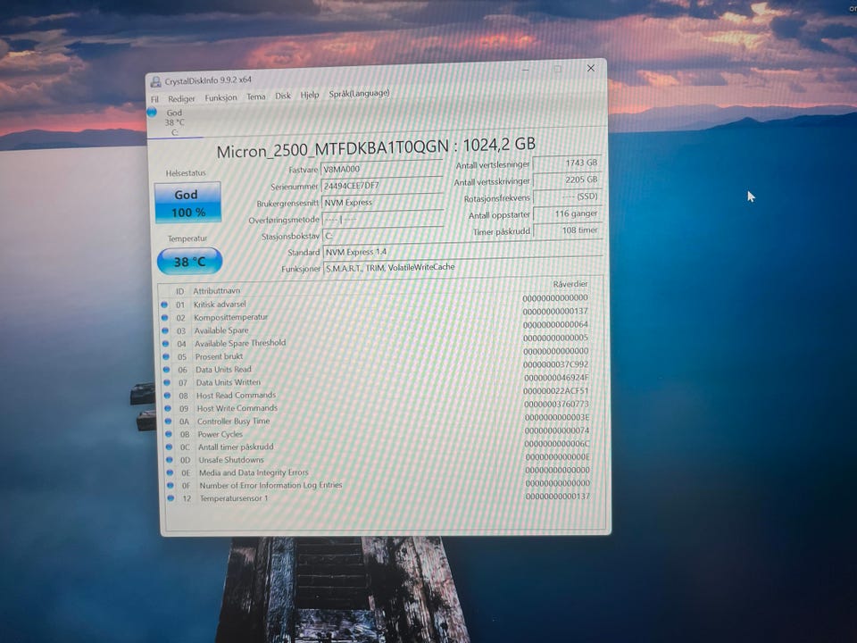
Task: Click the Standard field NVM Express 1.4
Action: [463, 251]
